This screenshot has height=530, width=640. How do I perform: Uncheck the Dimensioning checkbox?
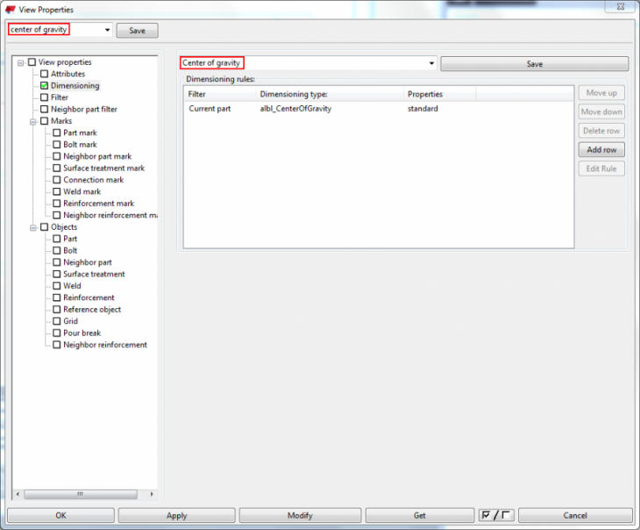[45, 86]
